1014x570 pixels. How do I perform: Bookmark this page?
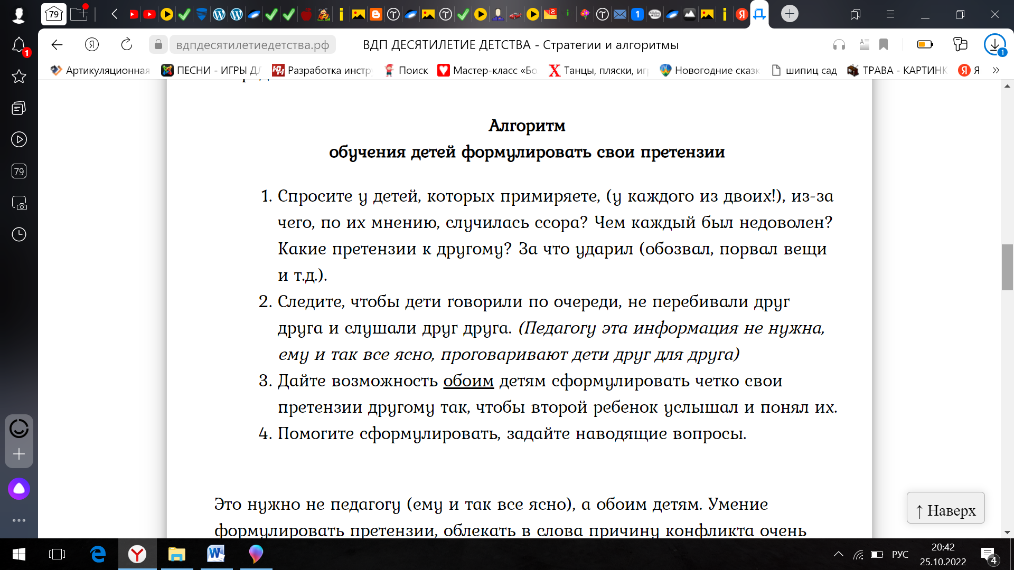(x=884, y=45)
